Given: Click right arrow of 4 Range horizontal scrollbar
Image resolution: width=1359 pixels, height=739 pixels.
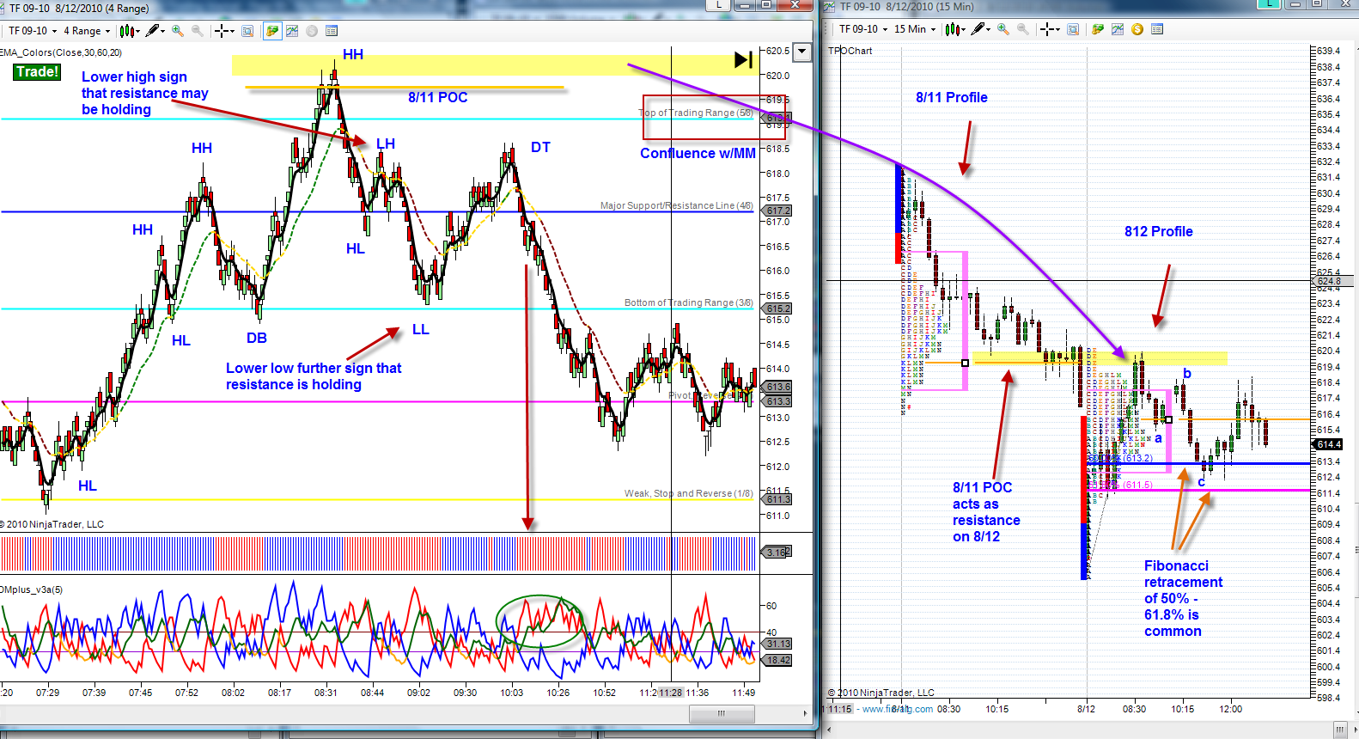Looking at the screenshot, I should (x=805, y=713).
